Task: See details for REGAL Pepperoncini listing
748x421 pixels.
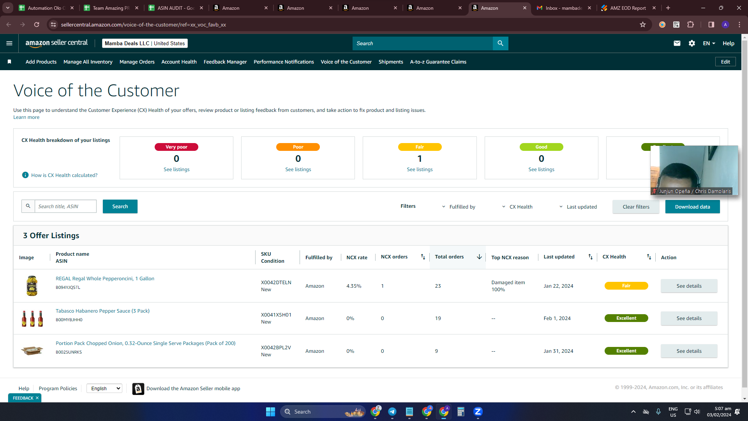Action: [689, 286]
